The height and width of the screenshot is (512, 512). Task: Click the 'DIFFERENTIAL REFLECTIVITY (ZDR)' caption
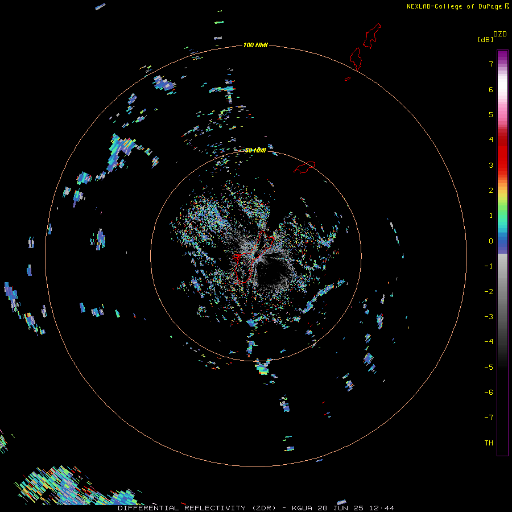coord(197,508)
